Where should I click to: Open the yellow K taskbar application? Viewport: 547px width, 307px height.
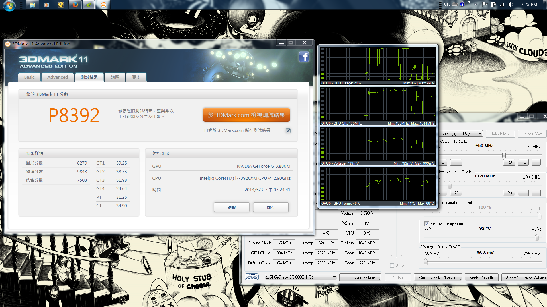pyautogui.click(x=61, y=5)
